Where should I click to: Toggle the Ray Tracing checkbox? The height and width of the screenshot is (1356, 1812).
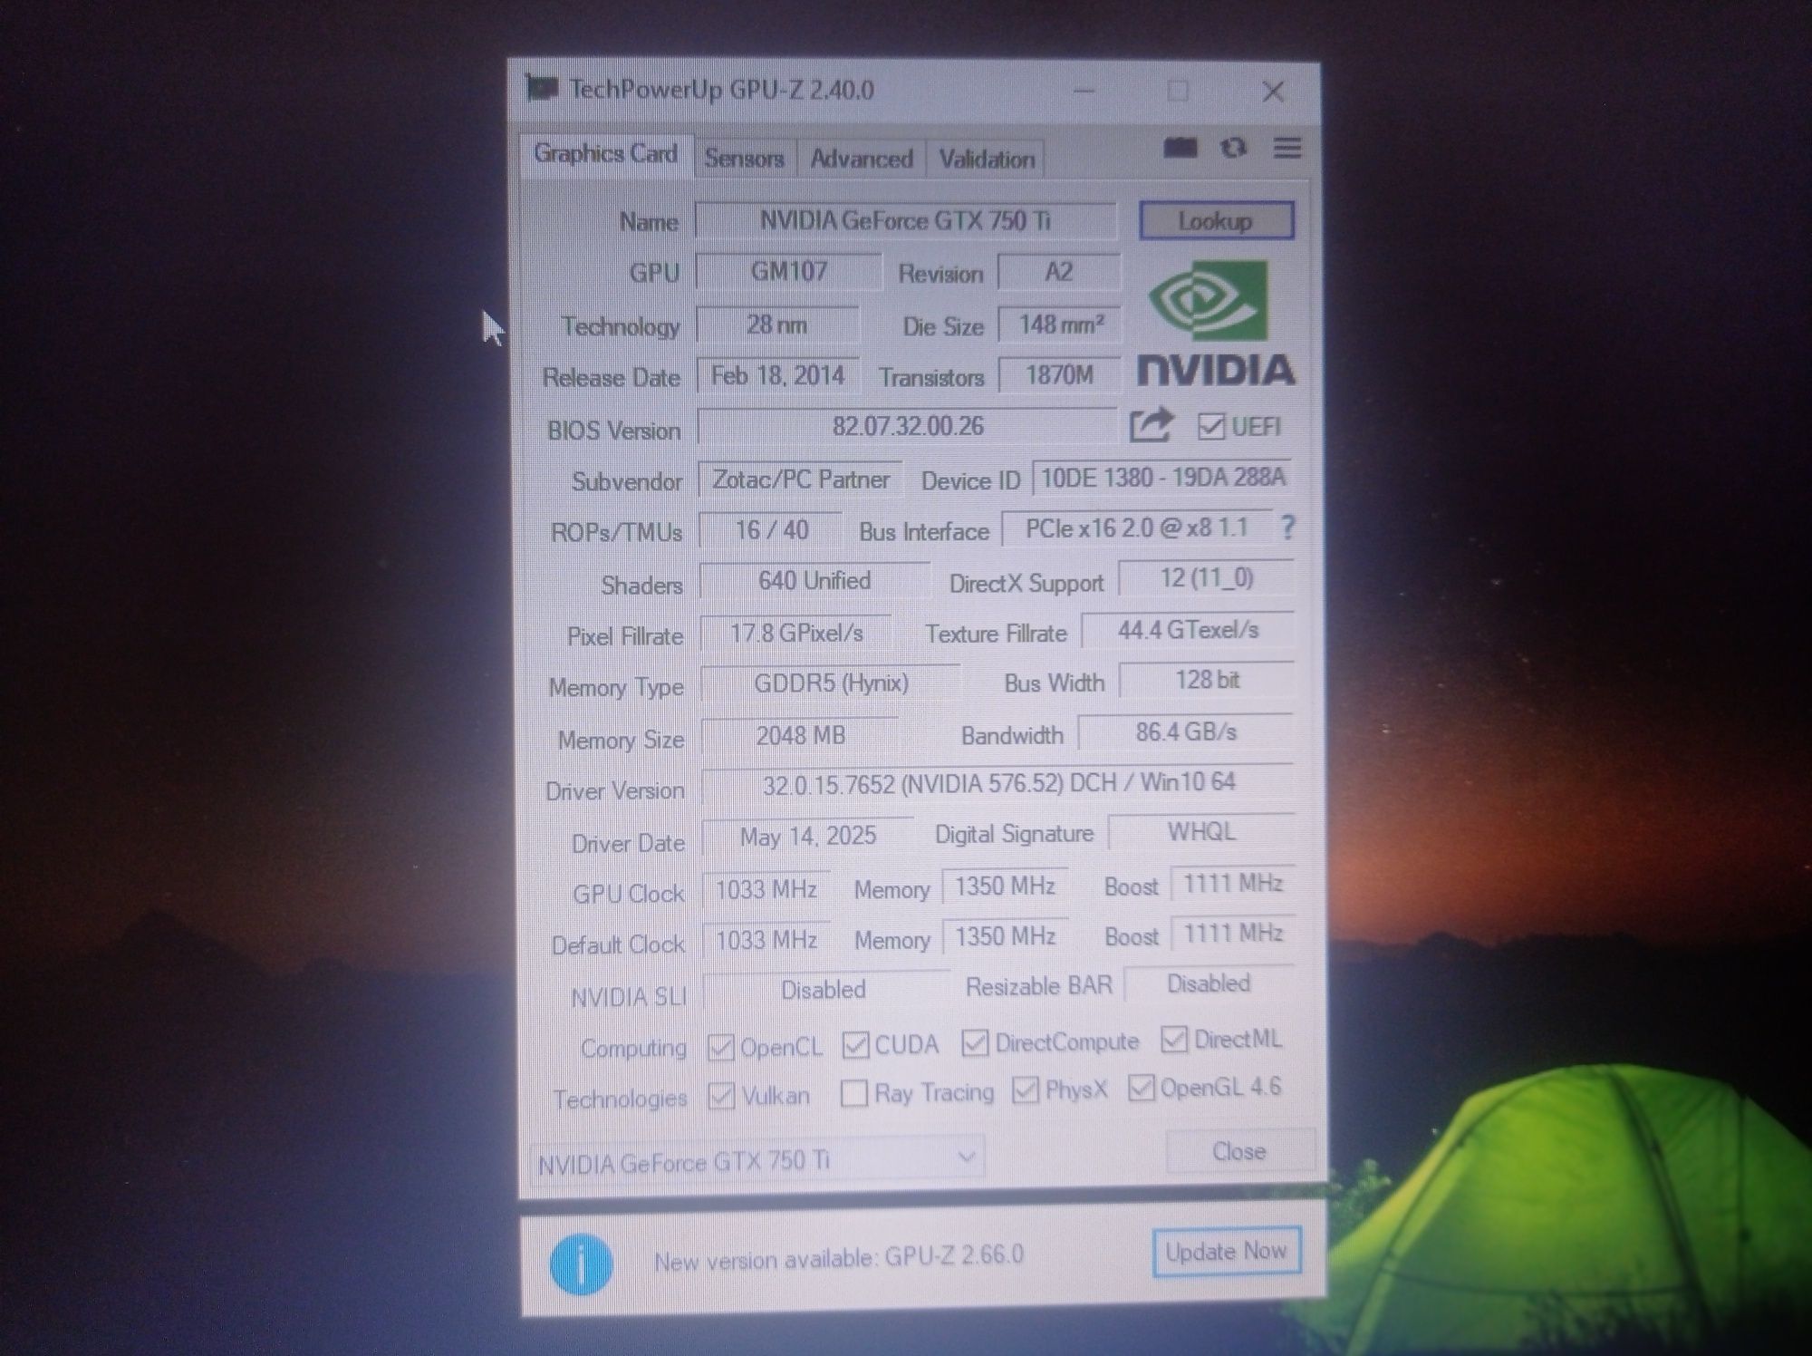point(853,1093)
